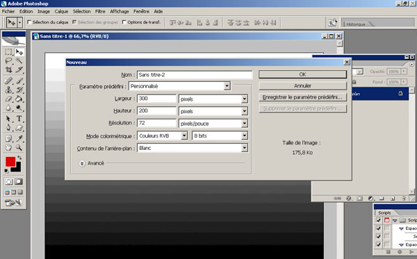Image resolution: width=417 pixels, height=259 pixels.
Task: Switch to Standard editing mode icon
Action: tap(8, 181)
